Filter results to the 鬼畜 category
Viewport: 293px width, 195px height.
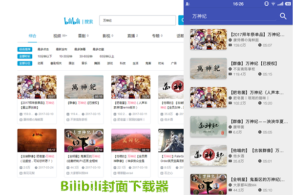tap(148, 63)
